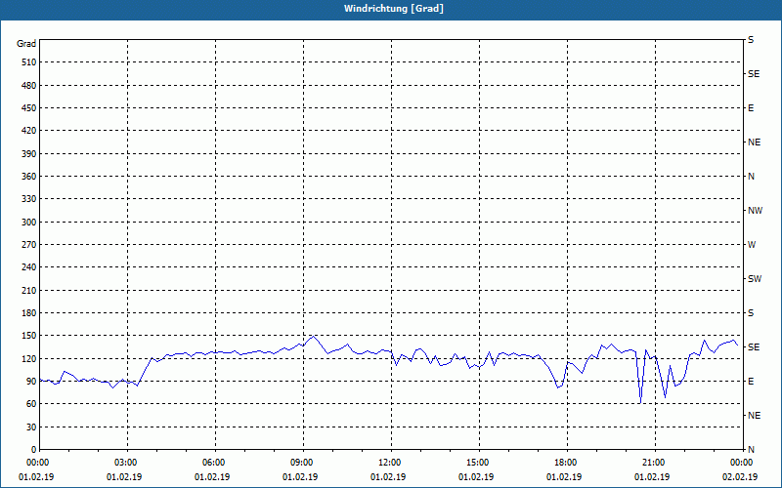Click the 240 y-axis value
Image resolution: width=782 pixels, height=488 pixels.
[x=29, y=266]
